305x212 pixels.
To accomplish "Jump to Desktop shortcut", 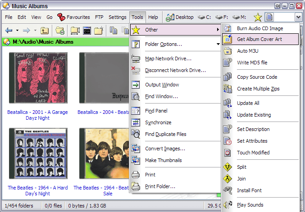I will click(180, 17).
